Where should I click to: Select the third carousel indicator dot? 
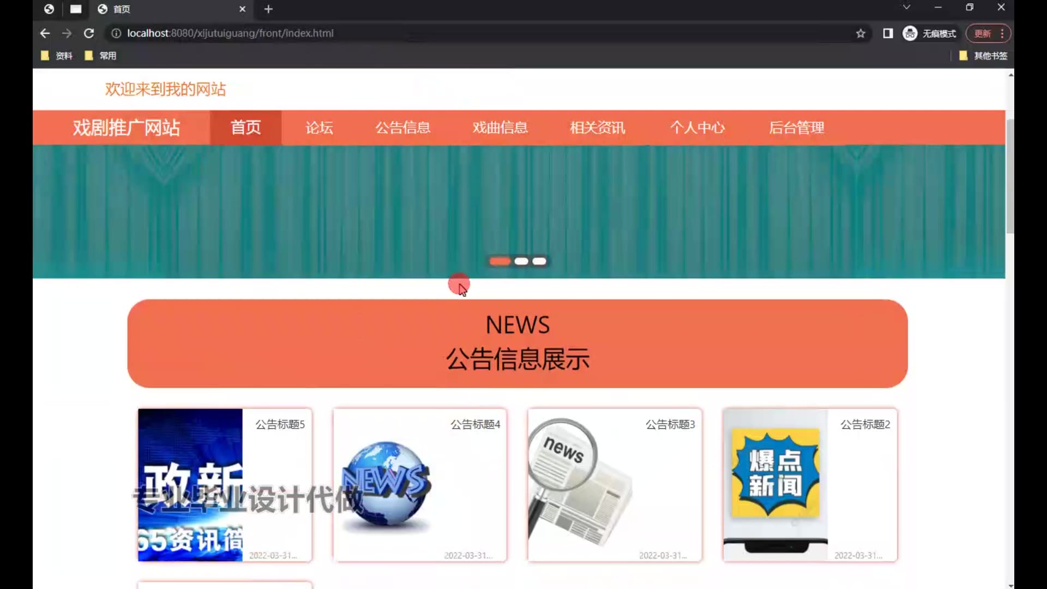[539, 261]
